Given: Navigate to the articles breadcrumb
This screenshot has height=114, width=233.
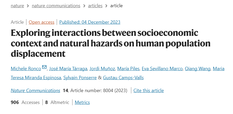Looking at the screenshot, I should 95,6.
